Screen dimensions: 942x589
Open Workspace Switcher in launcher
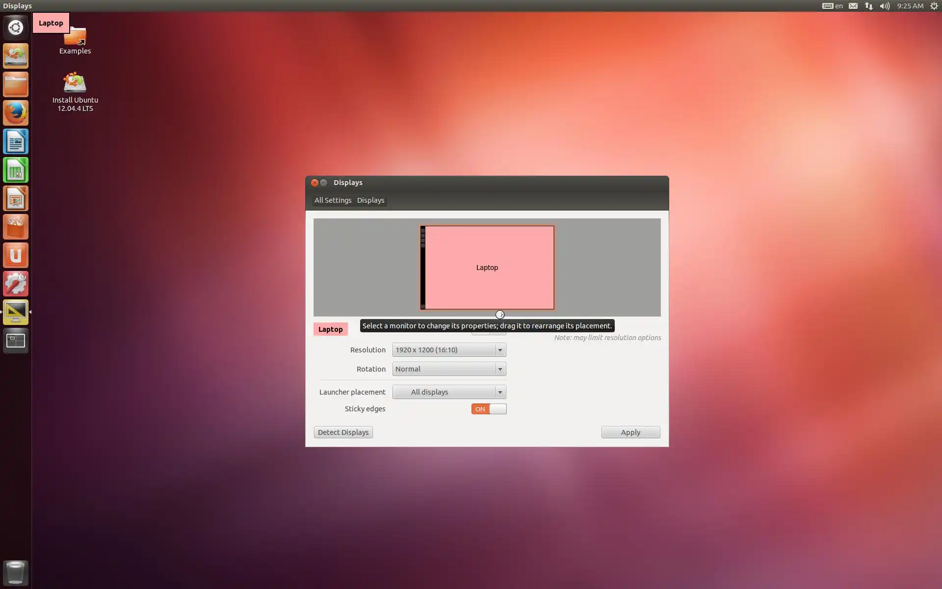(16, 341)
